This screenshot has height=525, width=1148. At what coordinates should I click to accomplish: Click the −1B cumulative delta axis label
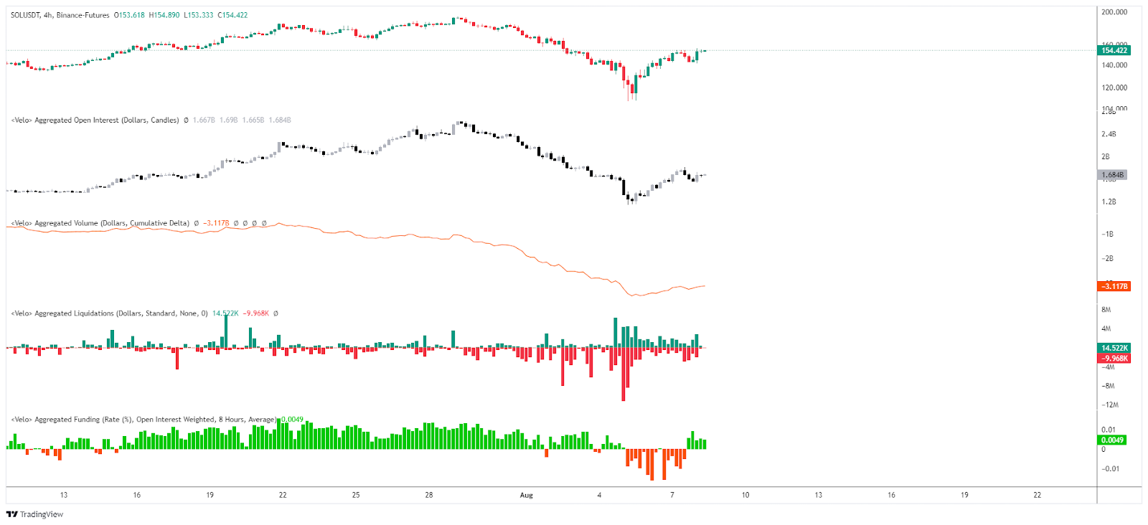1108,235
